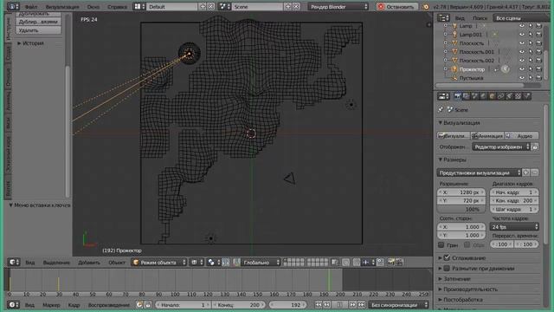The width and height of the screenshot is (554, 312).
Task: Click the timeline editor type icon
Action: point(14,305)
